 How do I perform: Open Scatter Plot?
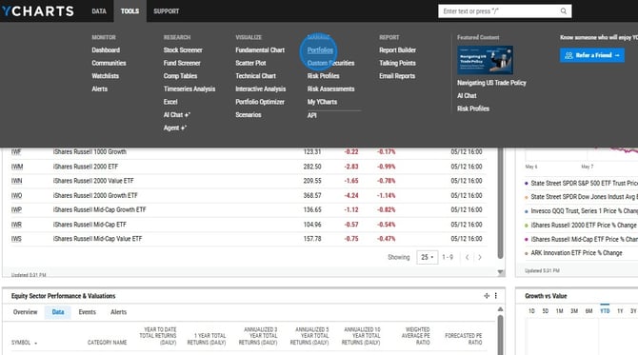(250, 63)
